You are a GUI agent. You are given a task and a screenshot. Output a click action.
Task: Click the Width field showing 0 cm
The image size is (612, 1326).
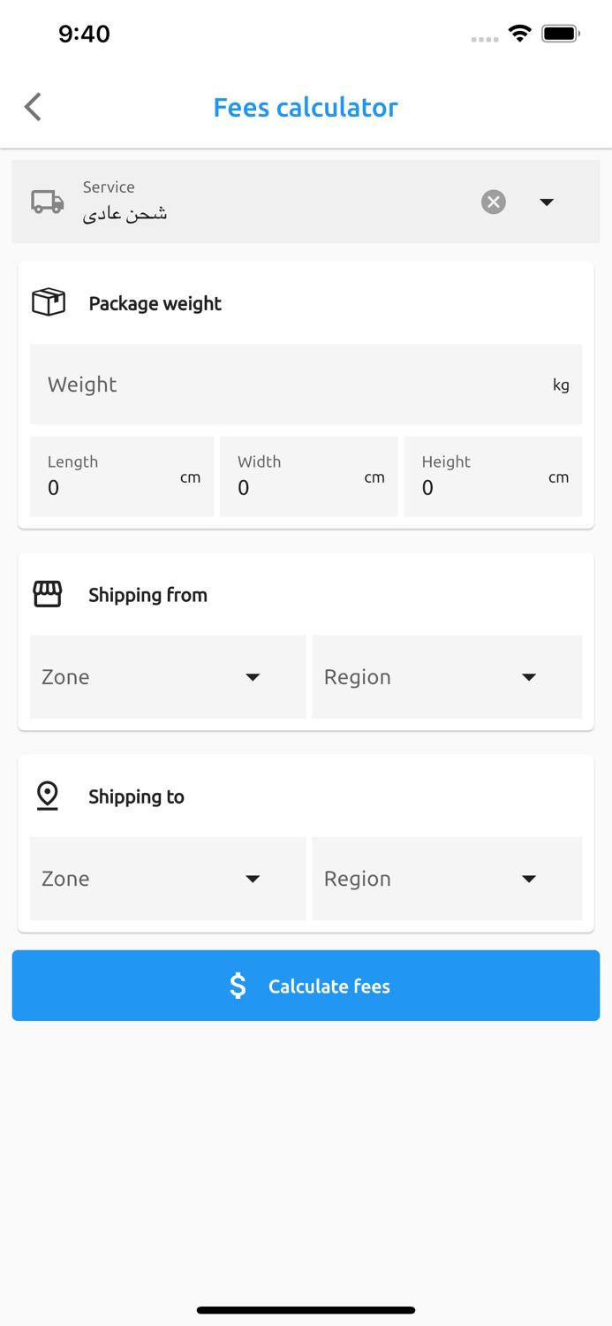click(308, 476)
